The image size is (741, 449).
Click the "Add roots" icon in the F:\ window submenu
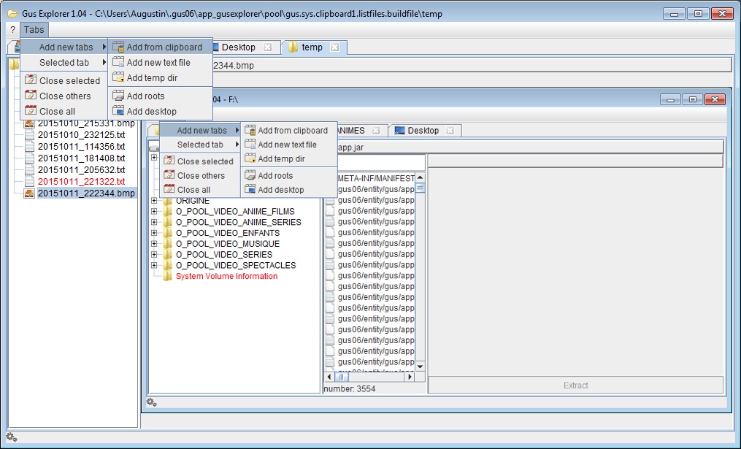[250, 175]
